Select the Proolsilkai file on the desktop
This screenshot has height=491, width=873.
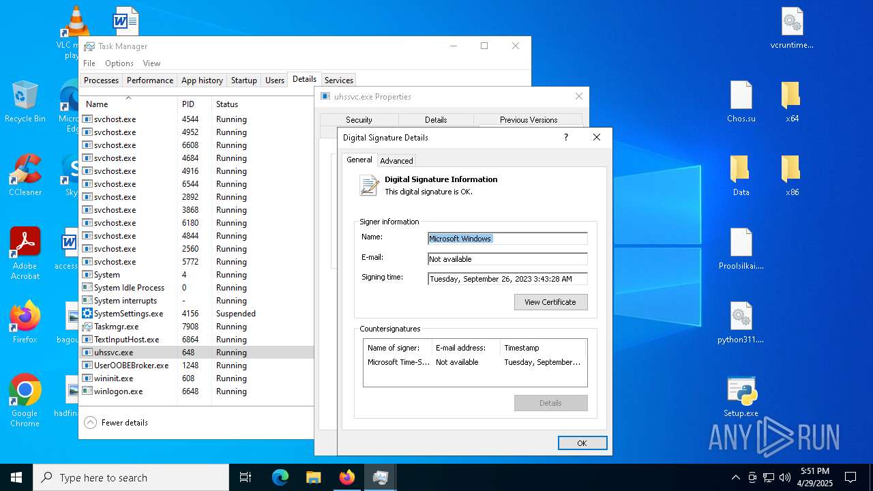click(x=741, y=250)
